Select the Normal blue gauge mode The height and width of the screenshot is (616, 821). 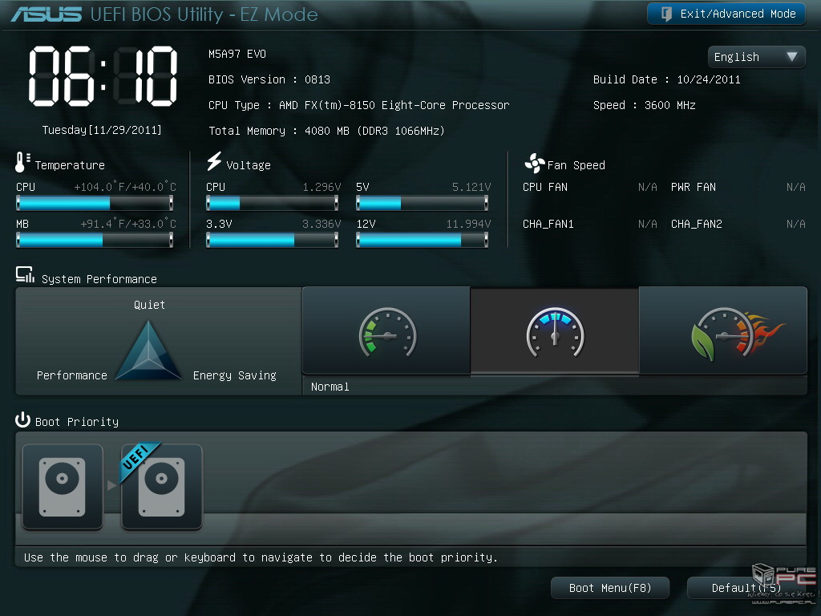[x=555, y=331]
